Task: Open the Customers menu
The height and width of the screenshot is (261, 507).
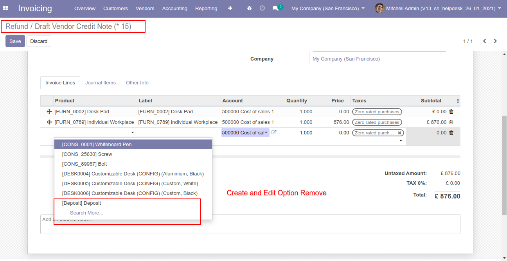Action: click(x=115, y=8)
